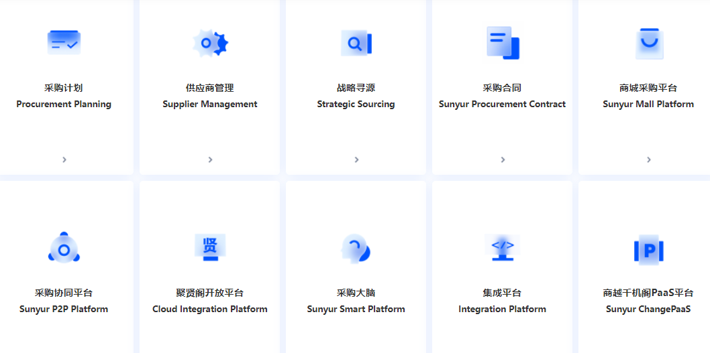
Task: Click the "Procurement Planning" English label
Action: point(64,104)
